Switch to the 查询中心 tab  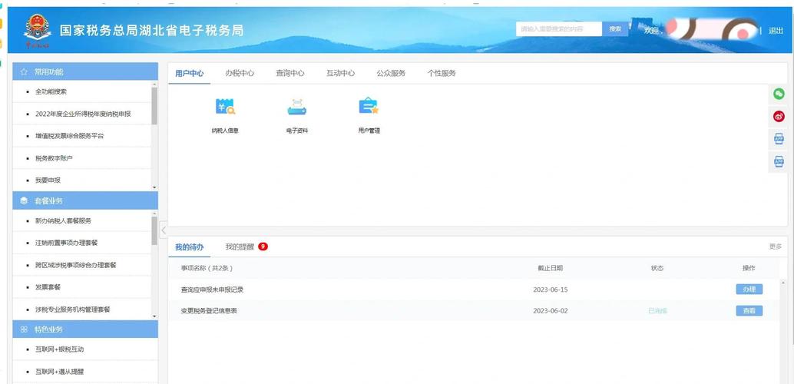tap(290, 73)
